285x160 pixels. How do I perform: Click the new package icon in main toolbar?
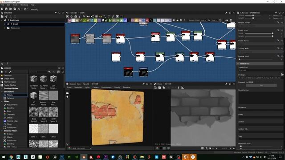[2, 9]
